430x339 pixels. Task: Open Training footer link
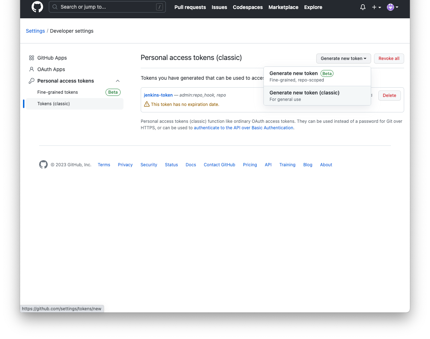[x=288, y=165]
